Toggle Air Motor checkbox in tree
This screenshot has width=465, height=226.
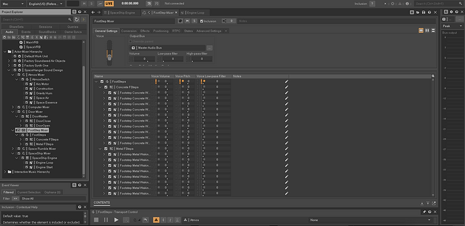point(26,84)
